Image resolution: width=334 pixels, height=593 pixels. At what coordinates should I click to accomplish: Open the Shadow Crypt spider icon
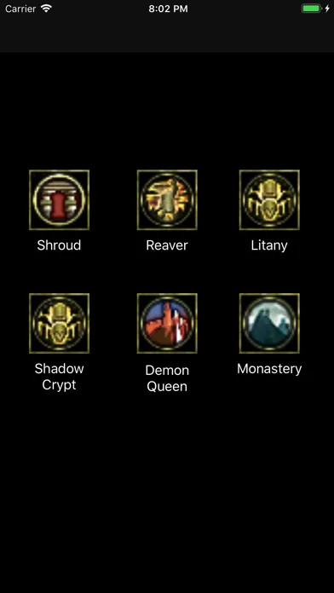(59, 324)
